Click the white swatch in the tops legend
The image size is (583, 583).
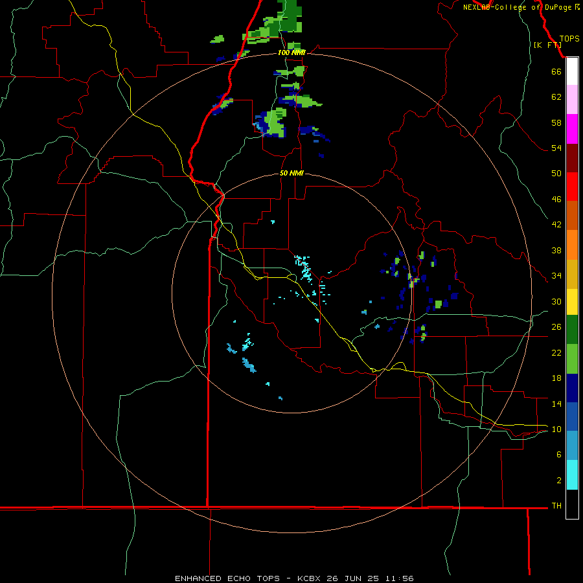pos(572,71)
